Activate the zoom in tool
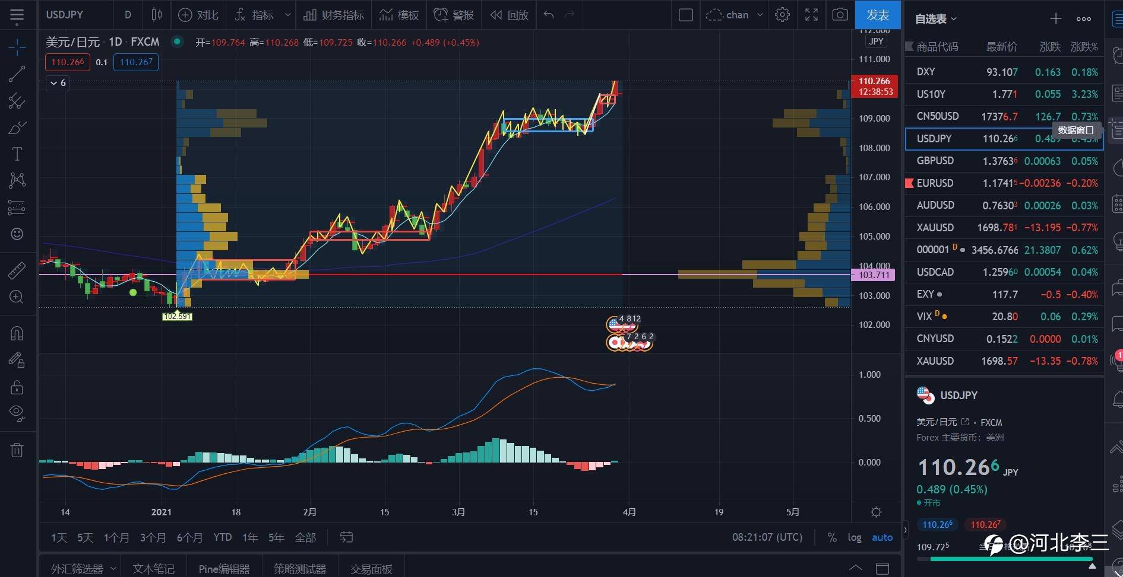This screenshot has height=577, width=1123. [17, 297]
